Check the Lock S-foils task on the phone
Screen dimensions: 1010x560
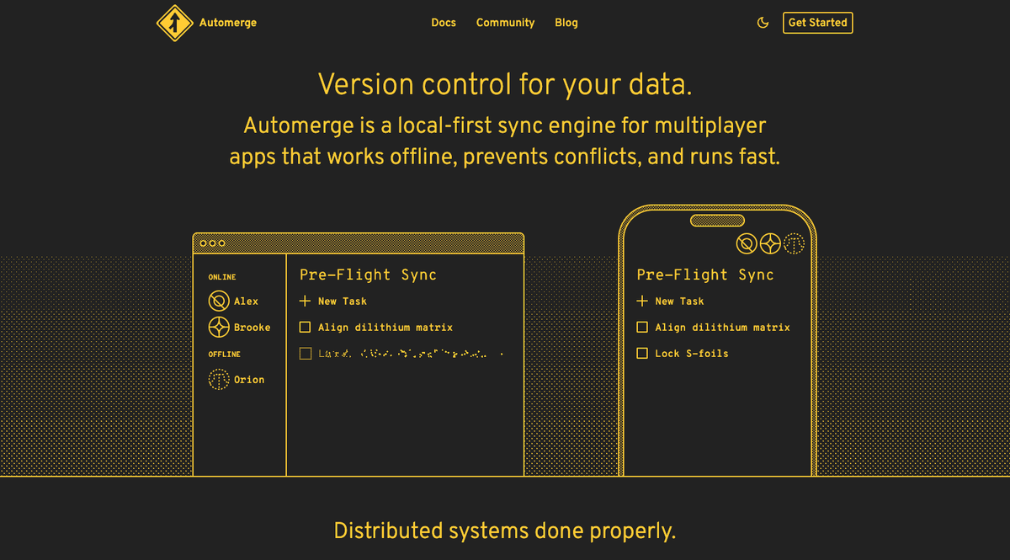[x=642, y=354]
